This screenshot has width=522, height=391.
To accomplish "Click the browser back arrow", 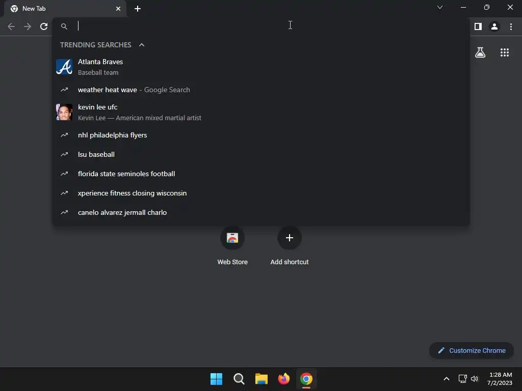I will (x=11, y=26).
